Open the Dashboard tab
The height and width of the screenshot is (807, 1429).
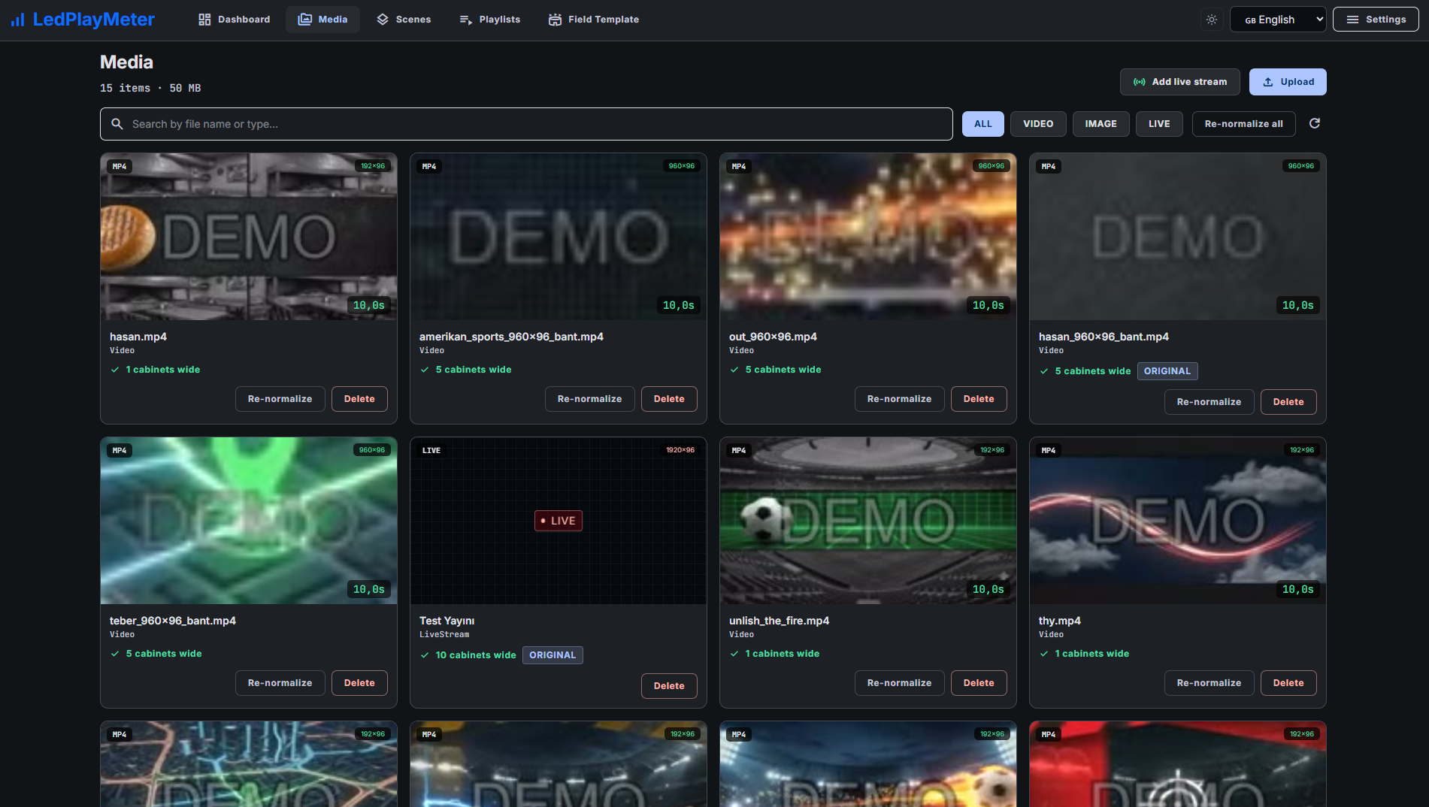(x=234, y=20)
